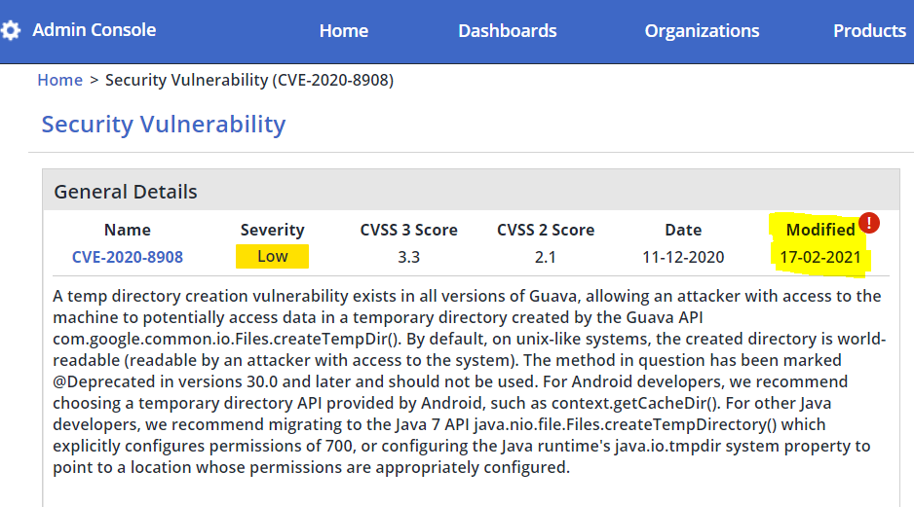Click the Security Vulnerability page heading
Image resolution: width=914 pixels, height=507 pixels.
(164, 125)
